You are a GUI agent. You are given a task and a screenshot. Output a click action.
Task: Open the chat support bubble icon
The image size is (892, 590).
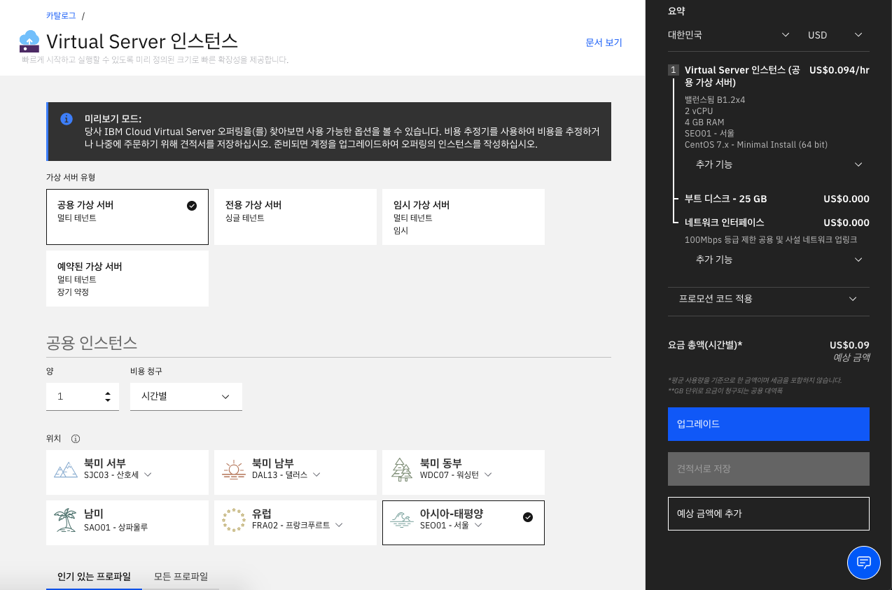tap(864, 563)
